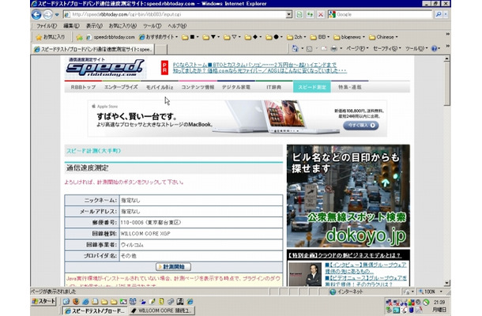Click the Print printer icon
This screenshot has width=482, height=316.
click(333, 48)
